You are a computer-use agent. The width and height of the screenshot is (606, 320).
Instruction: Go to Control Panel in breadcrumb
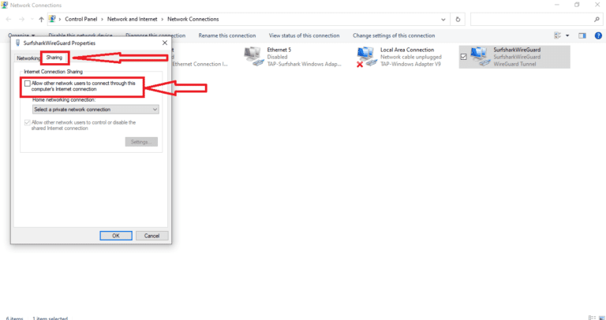pyautogui.click(x=81, y=19)
